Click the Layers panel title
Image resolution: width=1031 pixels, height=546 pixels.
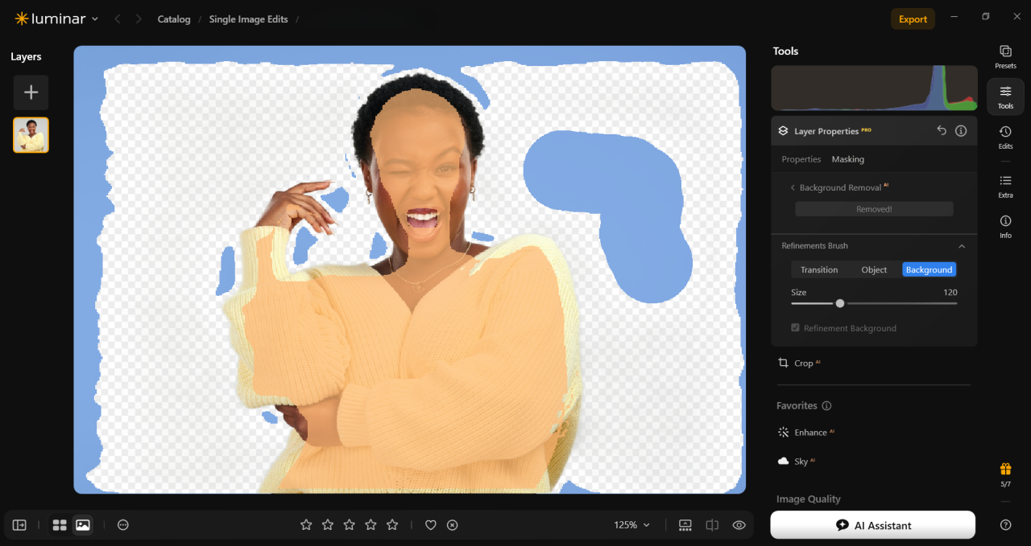tap(26, 57)
